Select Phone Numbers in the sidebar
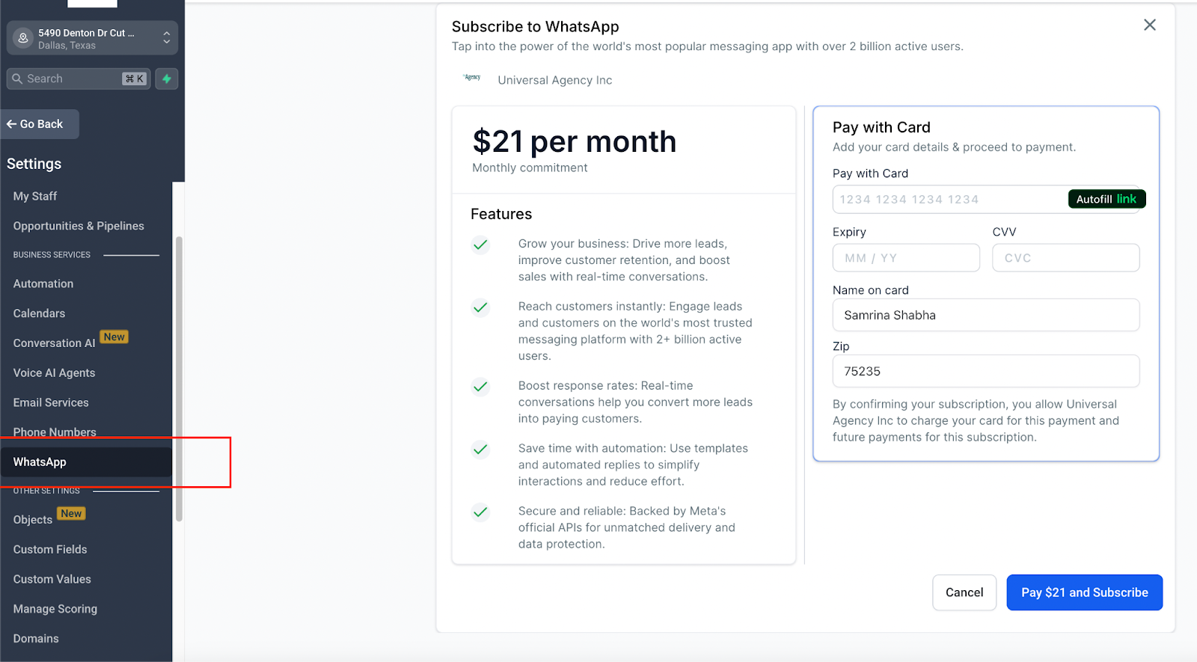Screen dimensions: 1197x662 pos(55,432)
